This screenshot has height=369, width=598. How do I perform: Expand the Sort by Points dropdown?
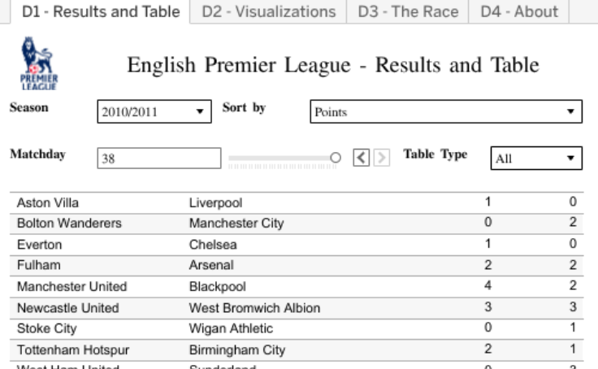click(x=446, y=112)
